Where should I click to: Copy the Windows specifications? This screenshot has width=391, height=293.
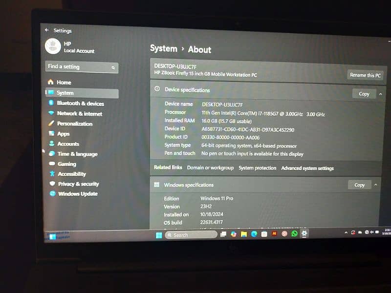click(x=359, y=185)
